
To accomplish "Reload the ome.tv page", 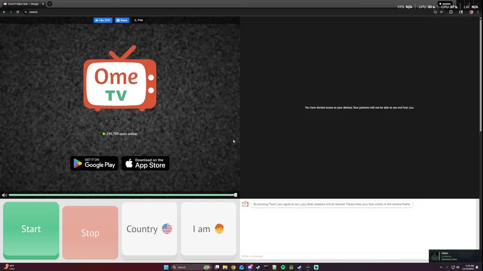I will [x=17, y=12].
